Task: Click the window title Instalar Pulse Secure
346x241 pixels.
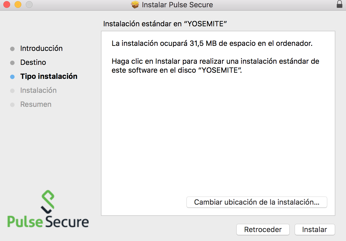Action: [177, 5]
